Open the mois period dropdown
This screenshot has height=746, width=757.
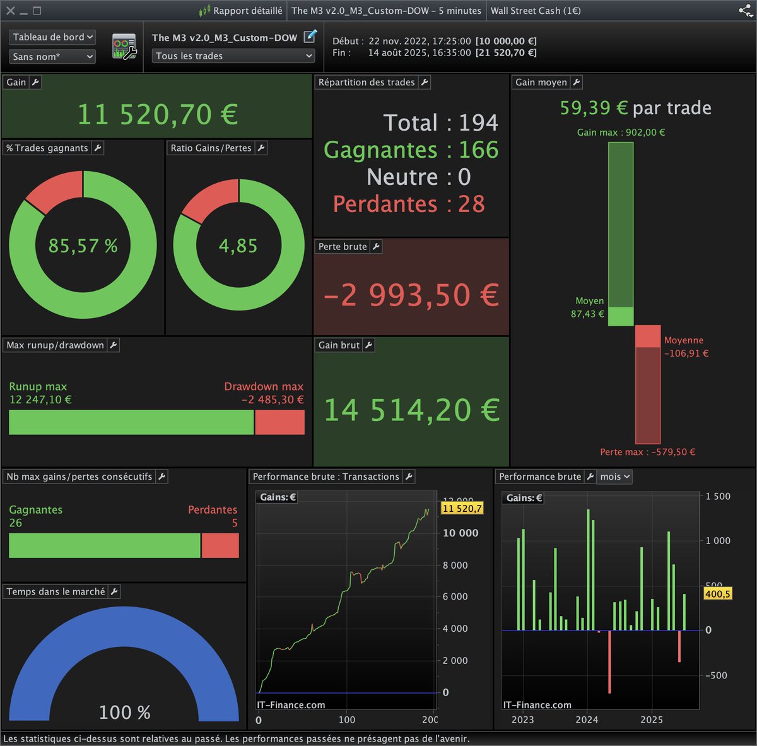[x=615, y=477]
